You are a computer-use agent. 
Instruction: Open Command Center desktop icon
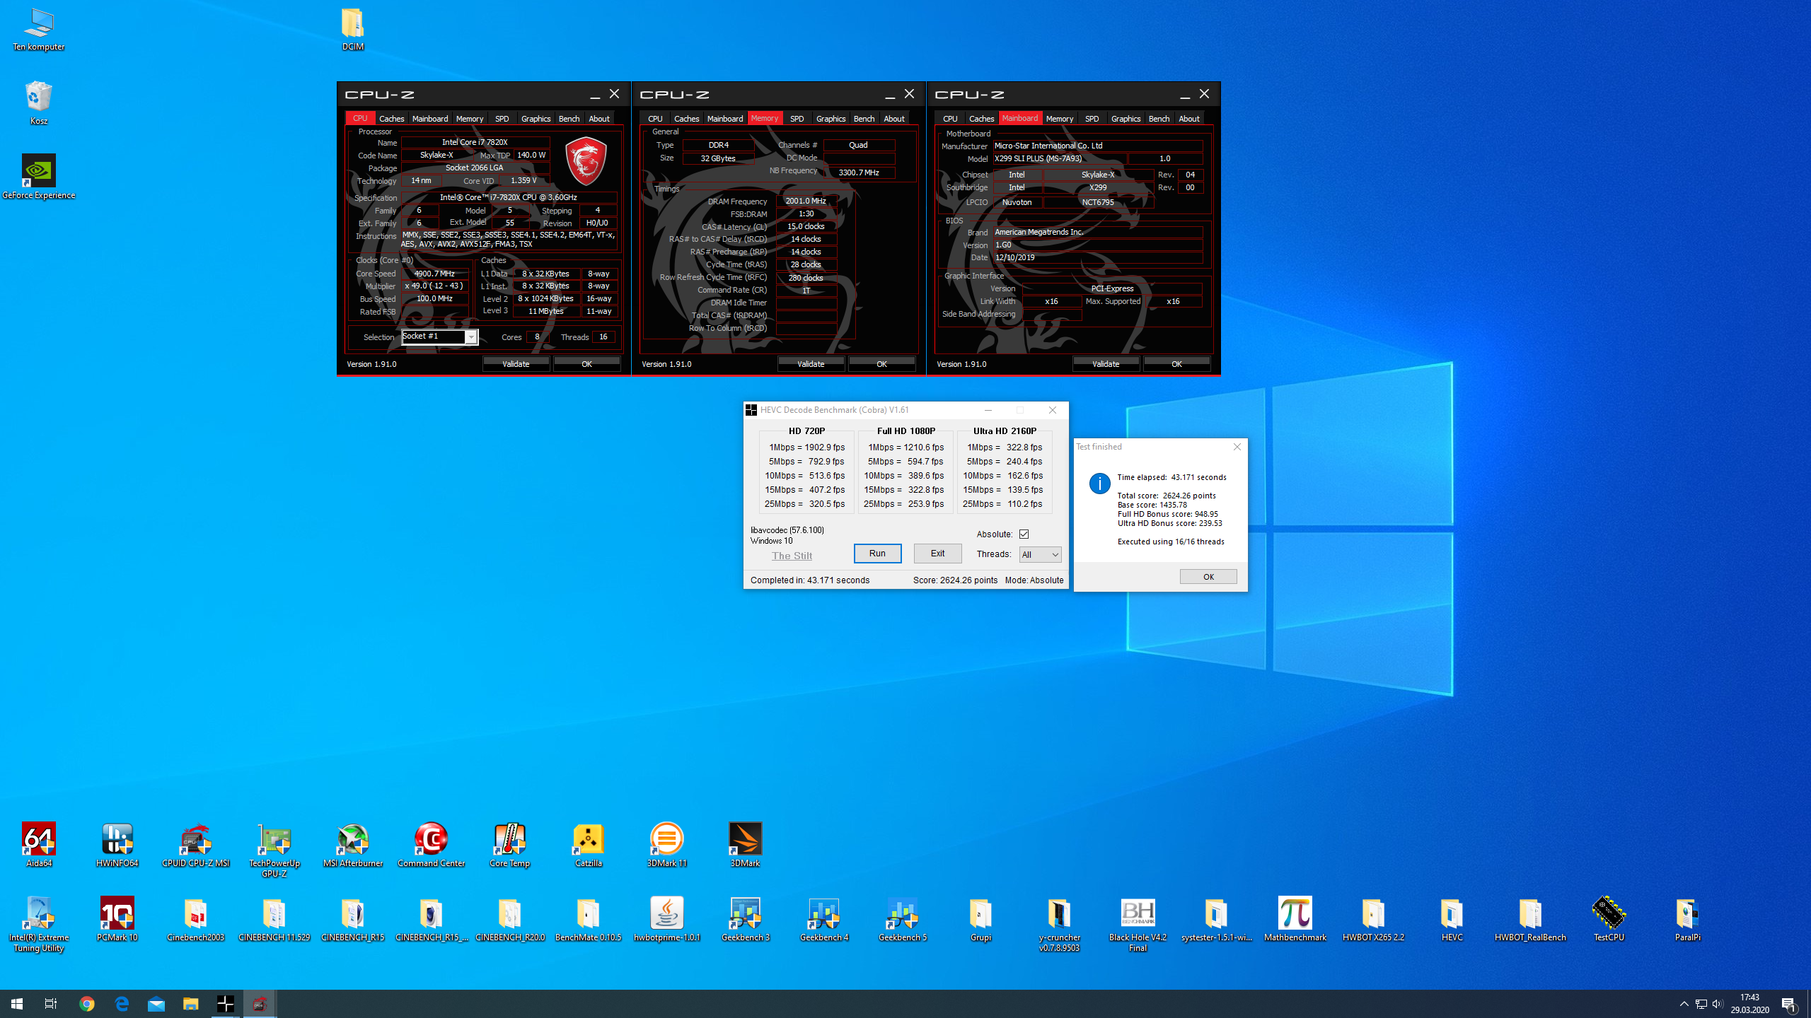pyautogui.click(x=432, y=845)
